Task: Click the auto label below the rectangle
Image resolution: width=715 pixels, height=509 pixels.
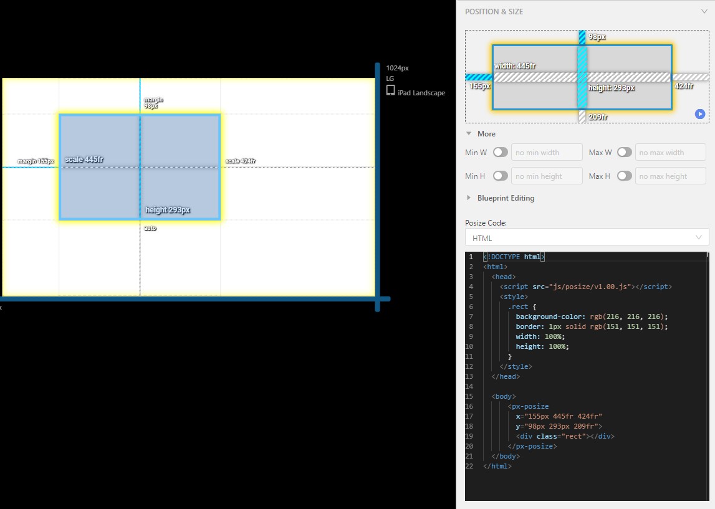Action: pyautogui.click(x=150, y=228)
